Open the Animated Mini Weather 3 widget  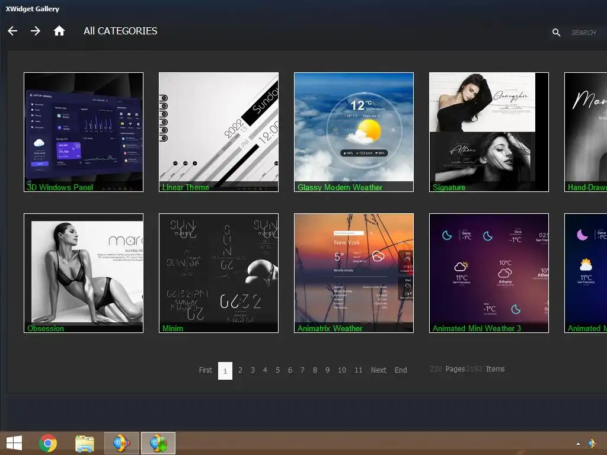tap(489, 273)
